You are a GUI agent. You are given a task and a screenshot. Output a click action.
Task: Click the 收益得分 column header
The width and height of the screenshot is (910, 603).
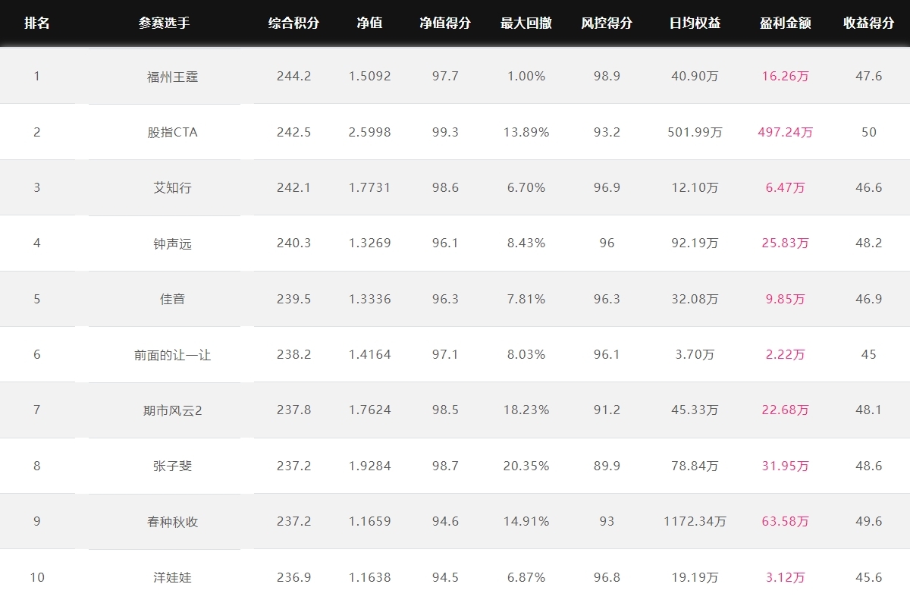(x=868, y=23)
